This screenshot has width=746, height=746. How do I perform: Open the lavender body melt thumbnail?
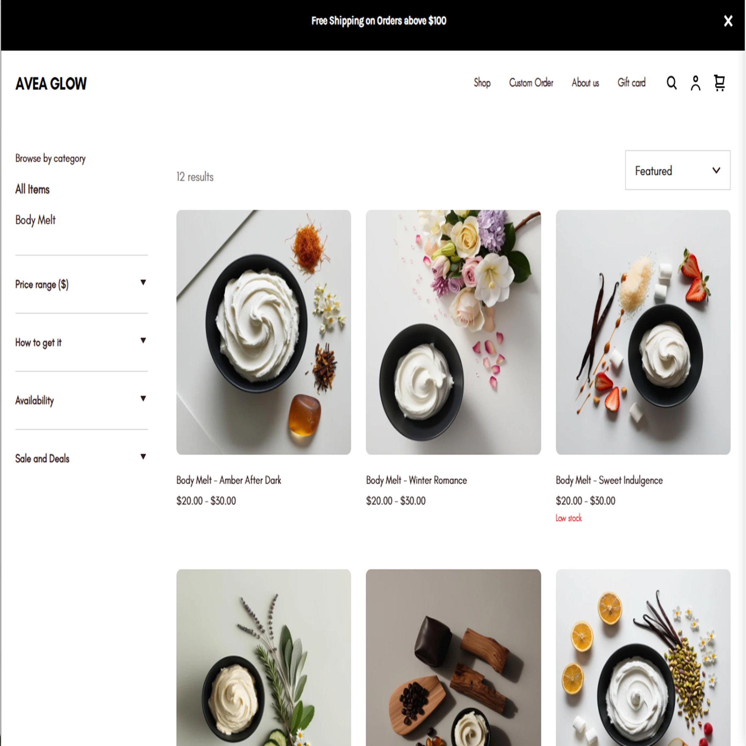264,657
